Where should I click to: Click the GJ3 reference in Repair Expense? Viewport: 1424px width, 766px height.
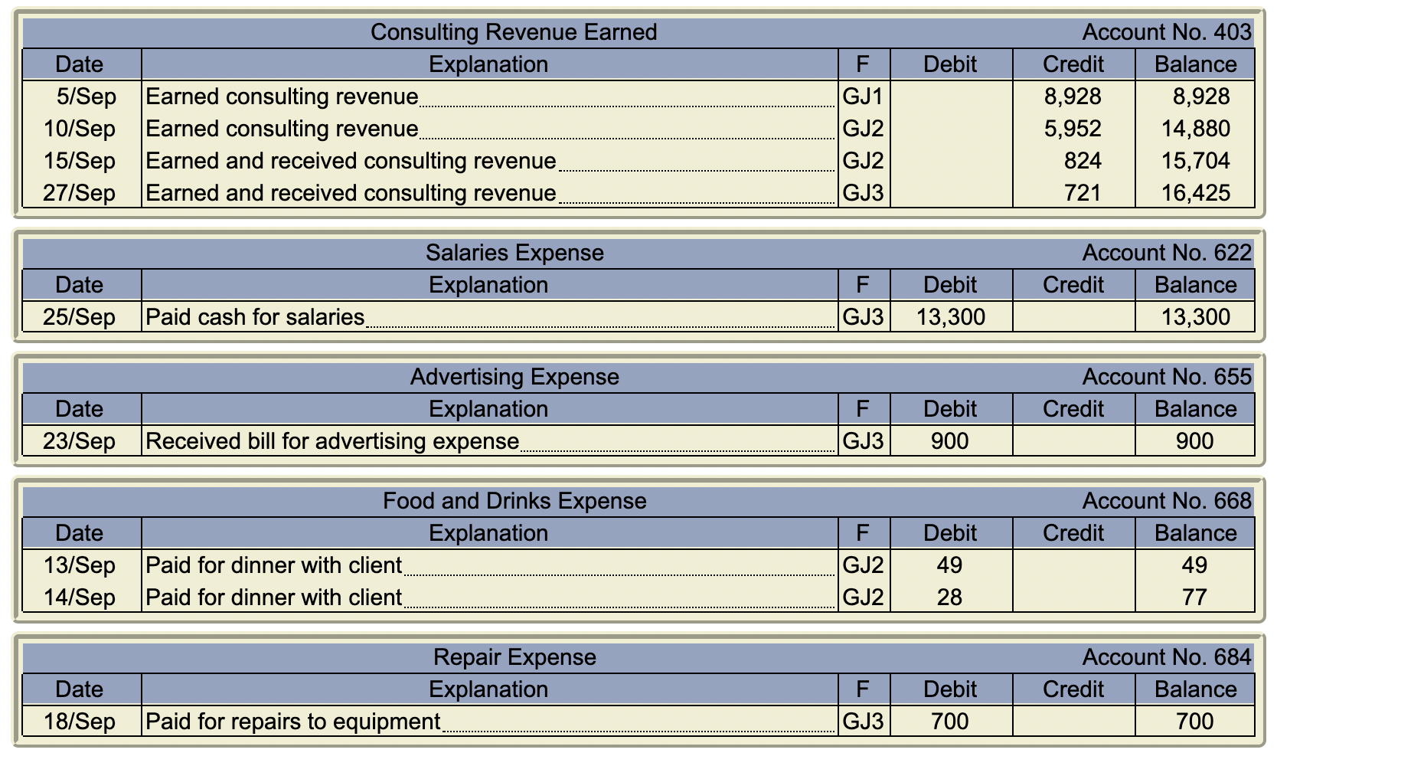[864, 721]
